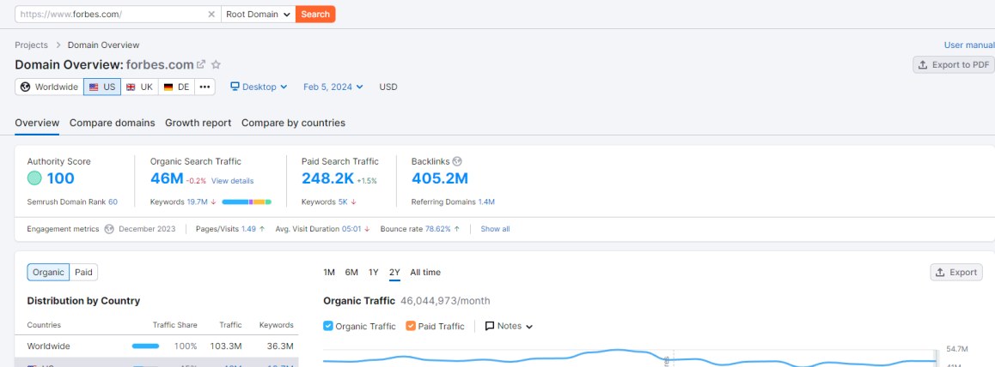Open forbes.com external link icon

(201, 64)
